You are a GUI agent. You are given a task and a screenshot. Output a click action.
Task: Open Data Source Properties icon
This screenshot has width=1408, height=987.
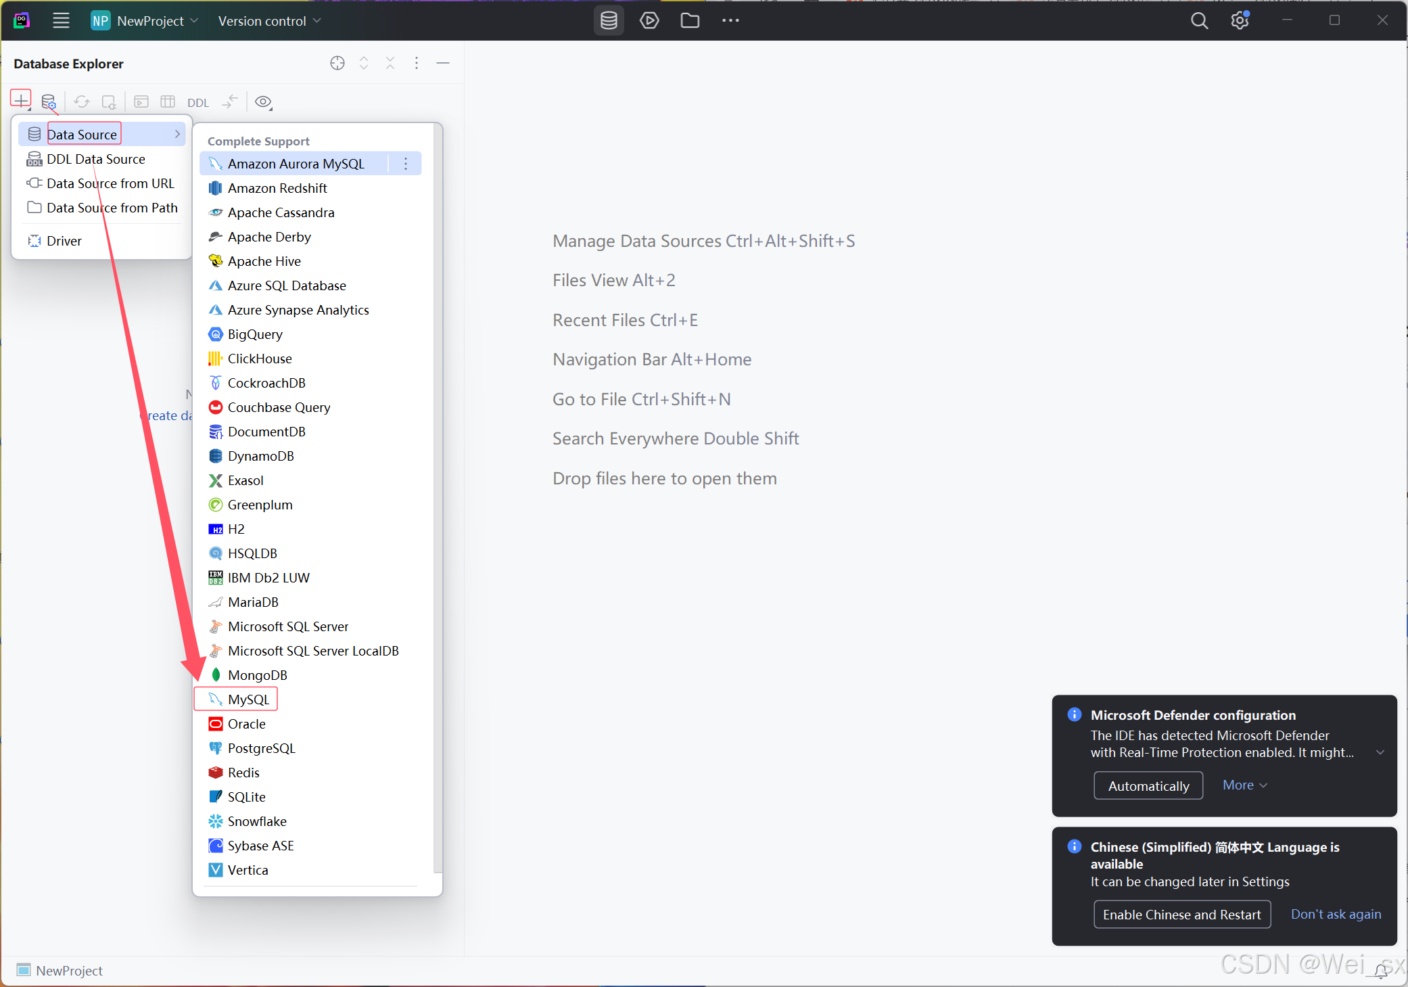[x=49, y=102]
